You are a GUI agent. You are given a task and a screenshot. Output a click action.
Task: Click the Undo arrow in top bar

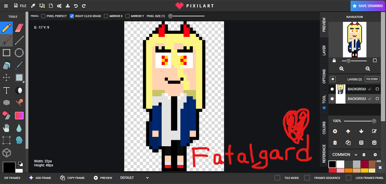(x=76, y=6)
